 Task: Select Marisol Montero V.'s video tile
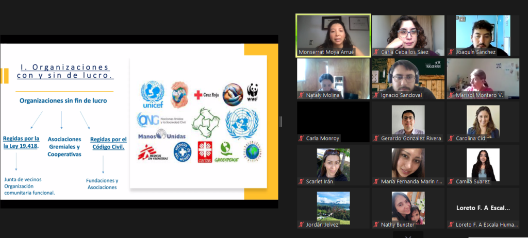coord(483,79)
